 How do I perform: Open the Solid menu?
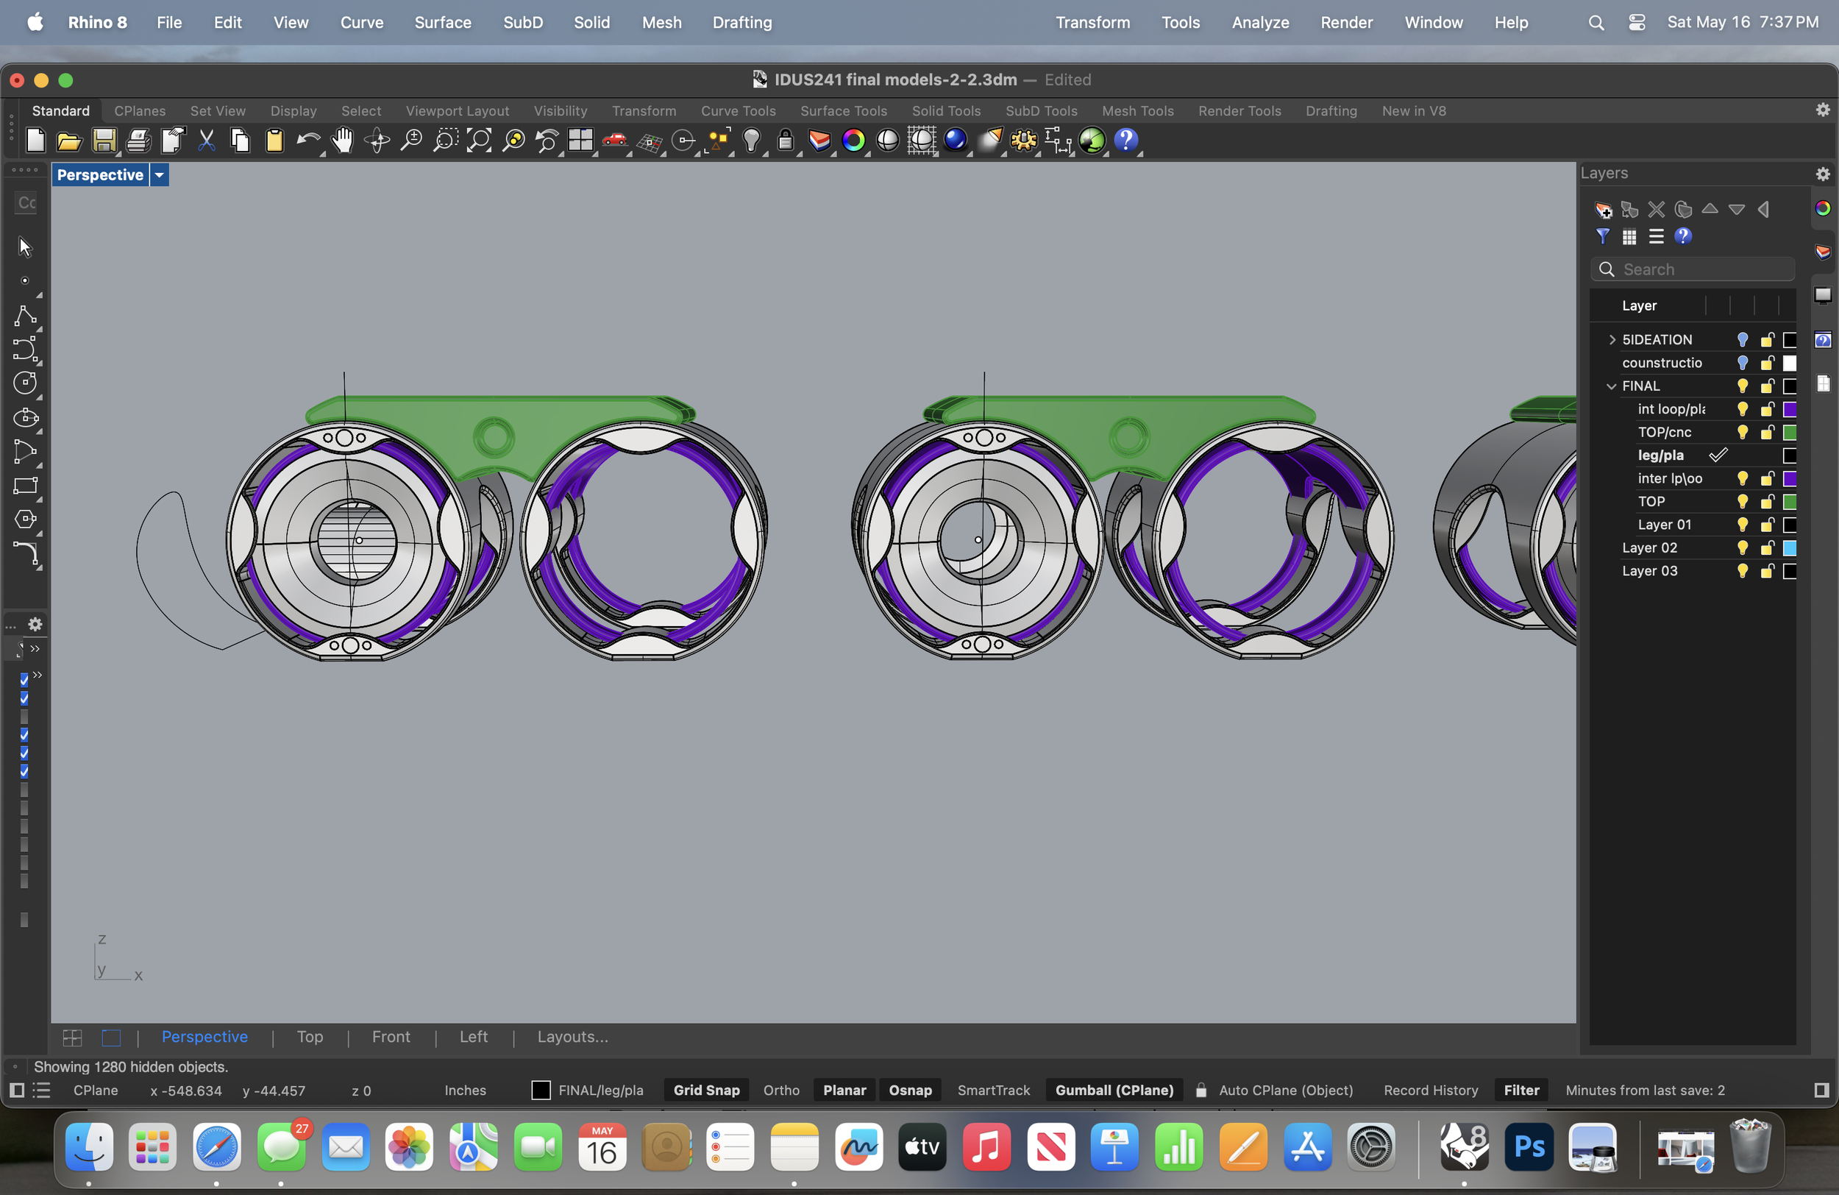coord(592,22)
